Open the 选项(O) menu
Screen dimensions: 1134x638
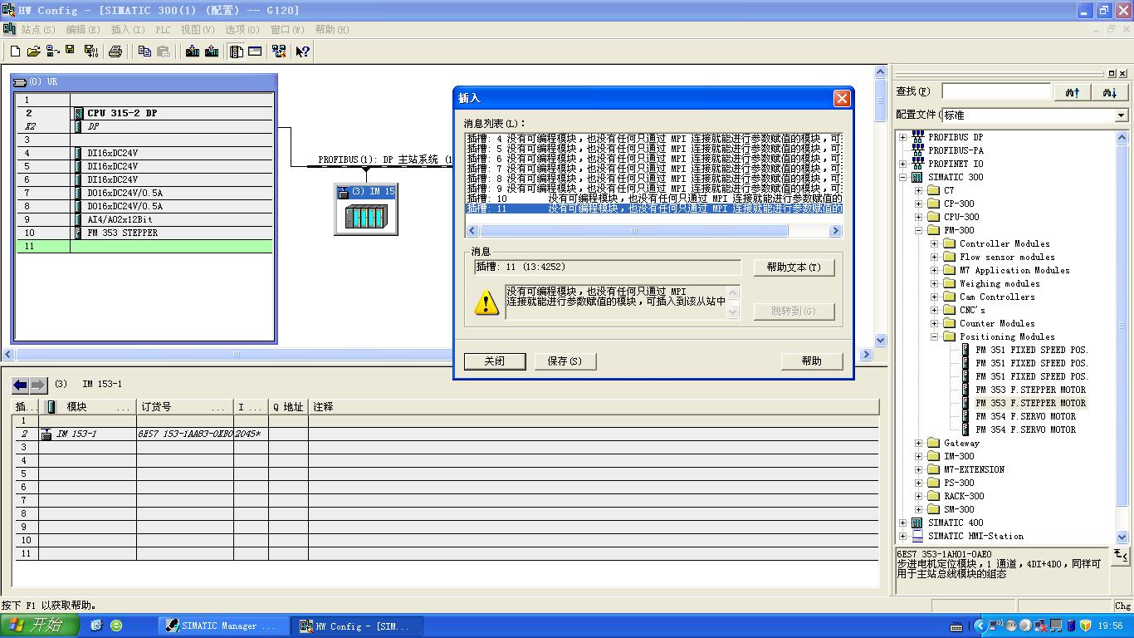point(242,30)
